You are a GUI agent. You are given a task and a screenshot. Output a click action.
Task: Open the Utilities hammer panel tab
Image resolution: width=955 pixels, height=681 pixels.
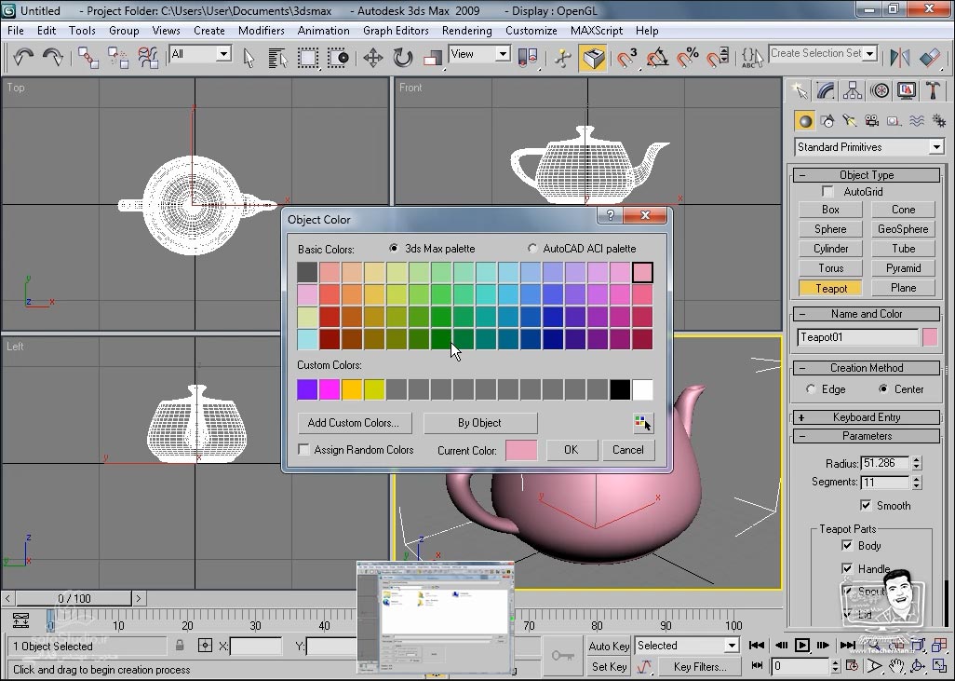pos(933,91)
